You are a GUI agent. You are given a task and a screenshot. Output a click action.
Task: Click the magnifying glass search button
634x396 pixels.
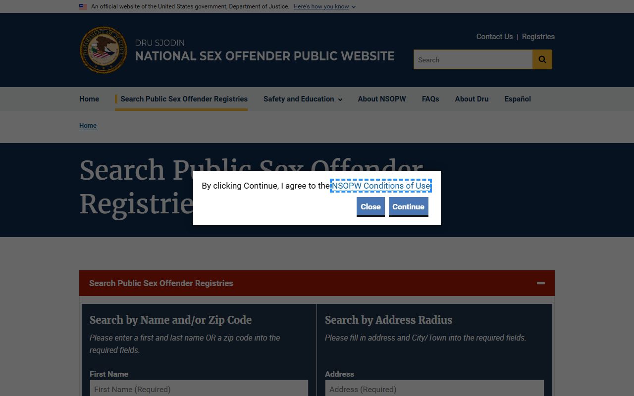pos(542,59)
